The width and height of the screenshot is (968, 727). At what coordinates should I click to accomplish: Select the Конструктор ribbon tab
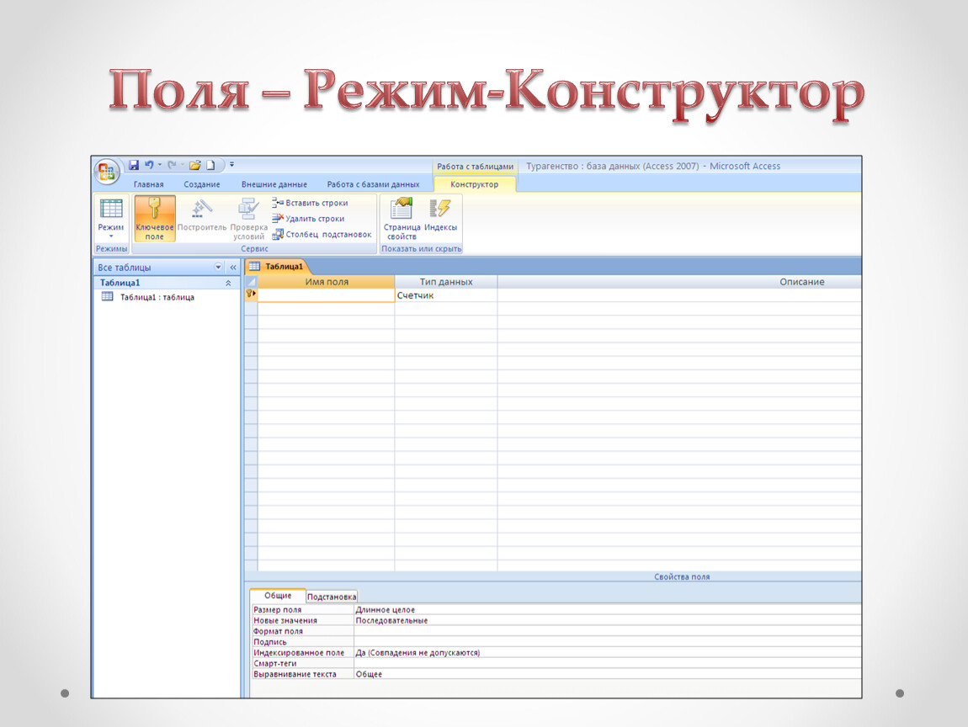point(474,184)
